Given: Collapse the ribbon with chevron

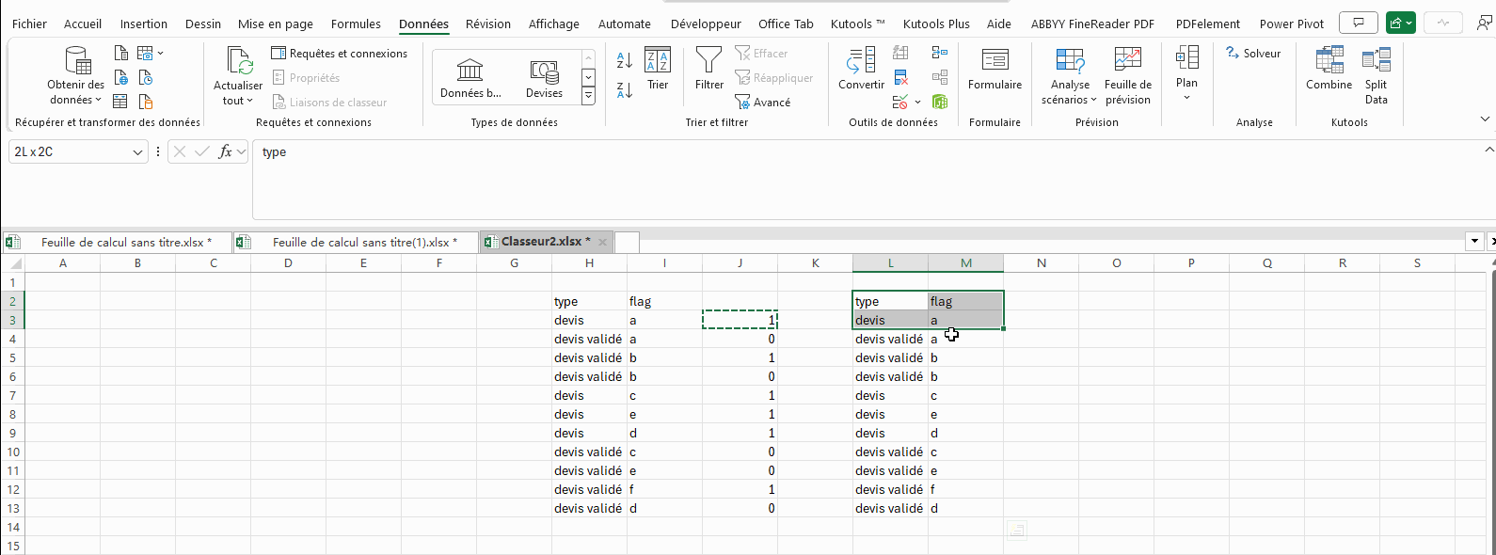Looking at the screenshot, I should [1485, 119].
